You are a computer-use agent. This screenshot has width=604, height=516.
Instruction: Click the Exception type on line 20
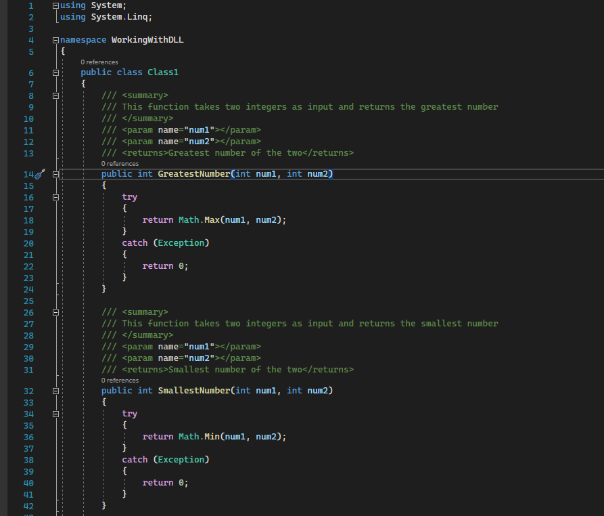pos(181,243)
